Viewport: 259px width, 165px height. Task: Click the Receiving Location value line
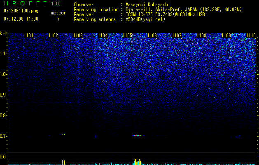(x=184, y=9)
